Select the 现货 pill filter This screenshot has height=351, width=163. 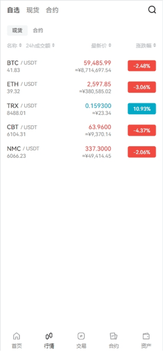pyautogui.click(x=17, y=30)
